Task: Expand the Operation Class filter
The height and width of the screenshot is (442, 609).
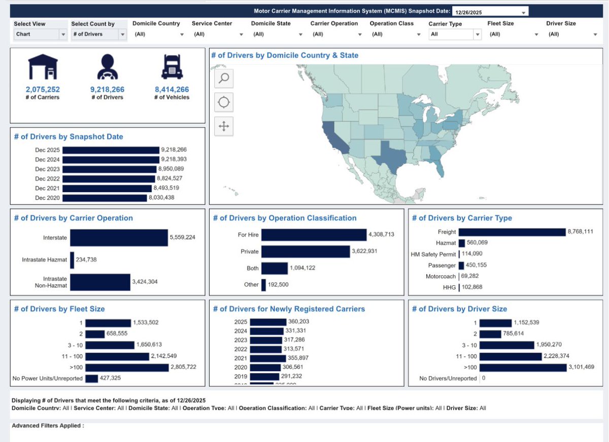Action: tap(396, 34)
